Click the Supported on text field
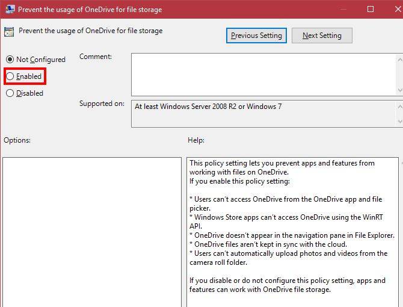The width and height of the screenshot is (403, 307). (263, 114)
